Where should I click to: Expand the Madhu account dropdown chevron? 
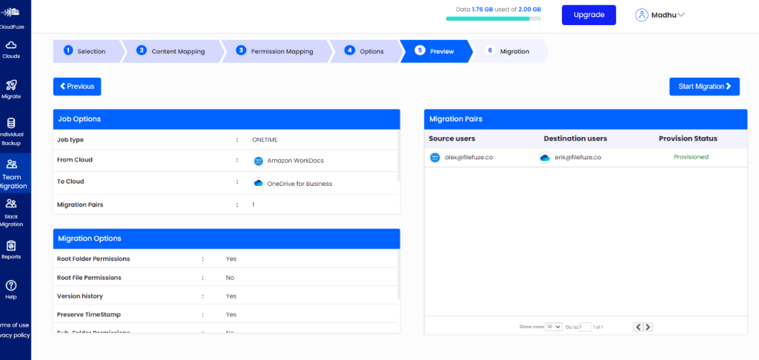pos(680,15)
